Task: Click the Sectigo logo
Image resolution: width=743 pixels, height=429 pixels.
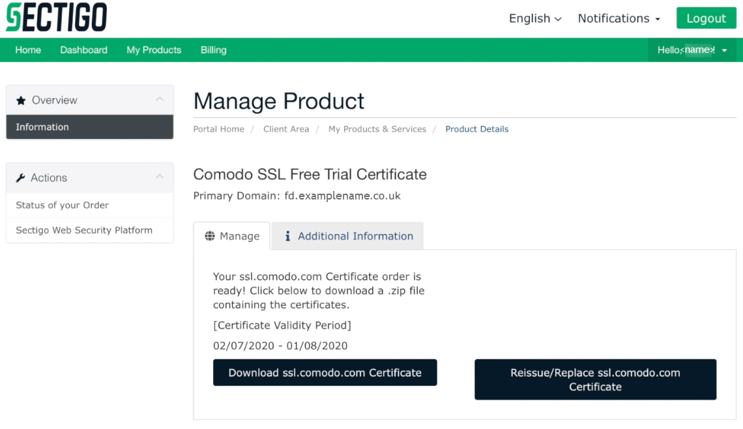Action: tap(56, 18)
